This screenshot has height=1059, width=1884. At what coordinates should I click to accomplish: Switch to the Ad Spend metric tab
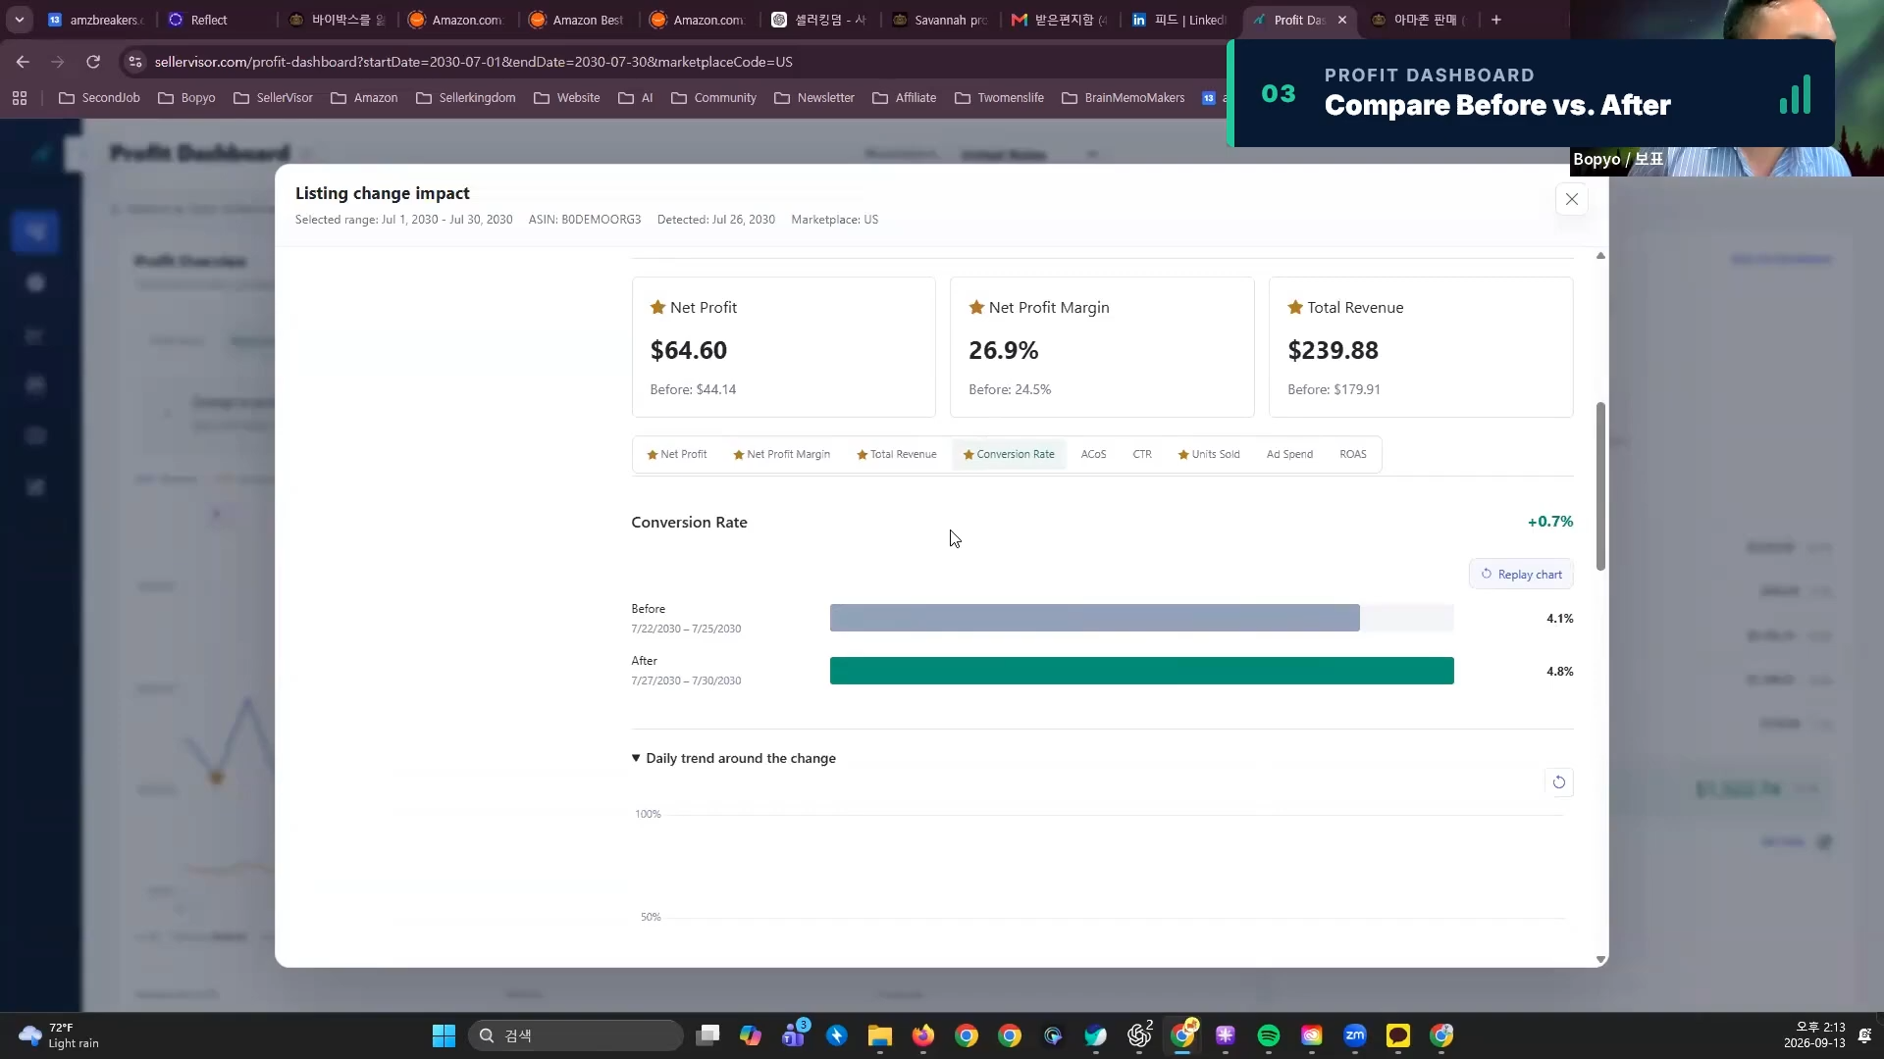click(1289, 454)
